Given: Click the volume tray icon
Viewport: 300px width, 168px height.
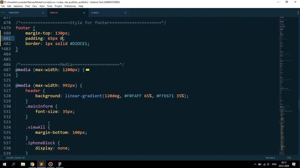Looking at the screenshot, I should coord(268,164).
